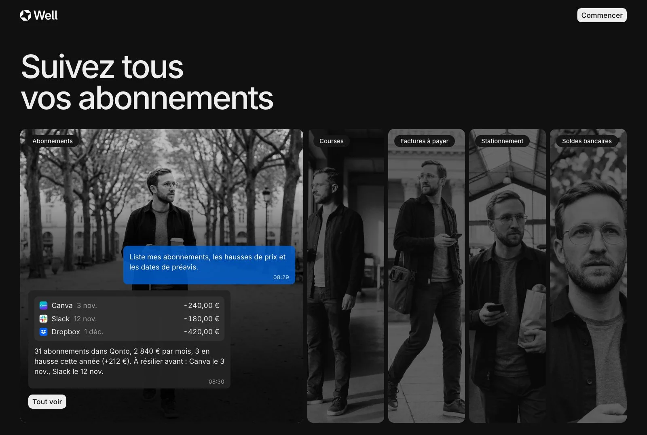Select the Canva subscription name

(62, 306)
